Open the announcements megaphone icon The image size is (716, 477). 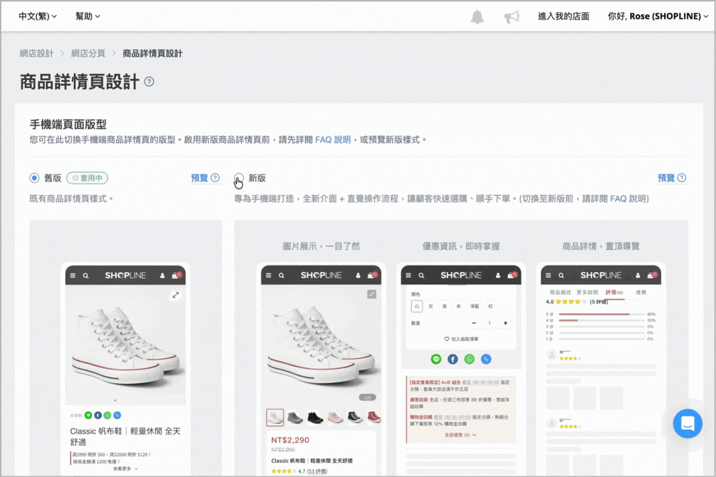tap(511, 17)
